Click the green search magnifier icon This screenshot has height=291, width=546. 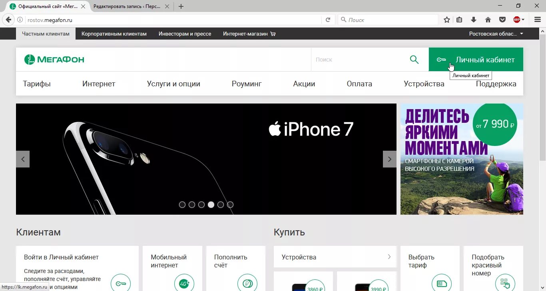point(414,60)
